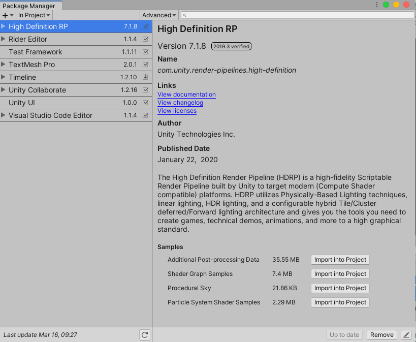Click the download update icon beside Timeline
This screenshot has width=416, height=342.
(146, 77)
